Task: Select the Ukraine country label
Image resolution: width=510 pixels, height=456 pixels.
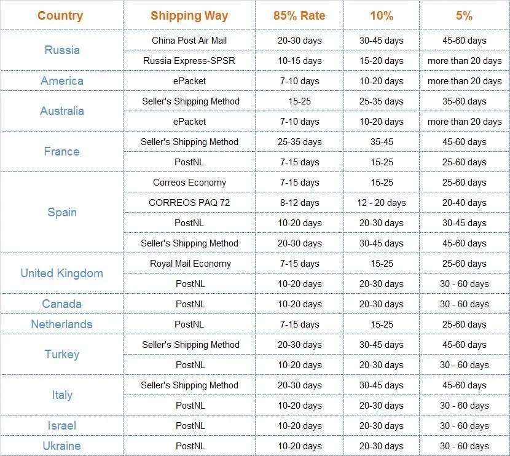Action: click(62, 446)
